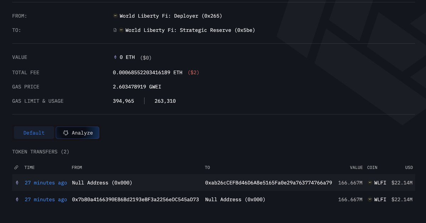Click the Ethereum icon in the second transfer row
426x223 pixels.
coord(17,200)
